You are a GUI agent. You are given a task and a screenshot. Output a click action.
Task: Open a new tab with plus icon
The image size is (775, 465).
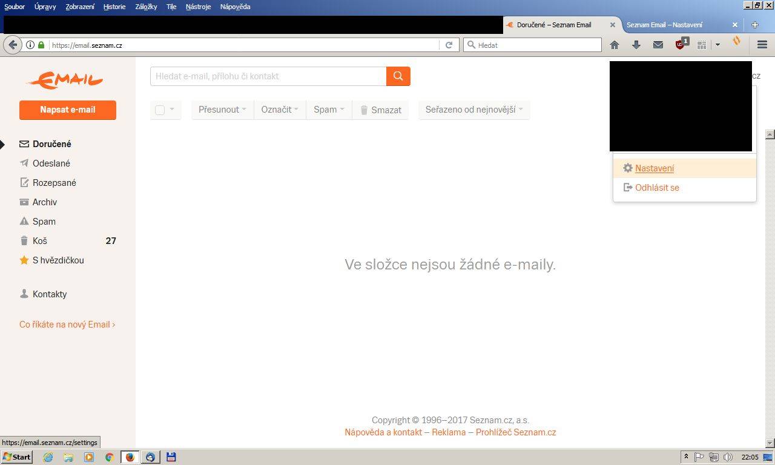pyautogui.click(x=754, y=25)
